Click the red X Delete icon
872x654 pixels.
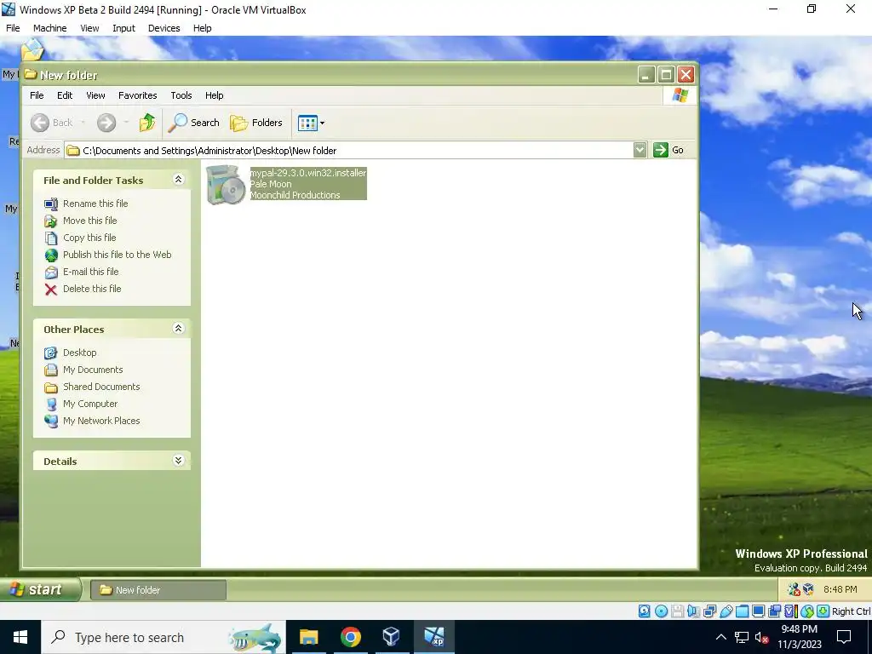coord(50,290)
